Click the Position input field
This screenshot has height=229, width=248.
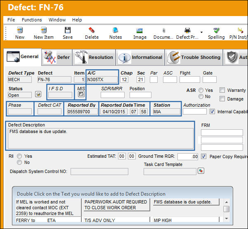click(140, 95)
